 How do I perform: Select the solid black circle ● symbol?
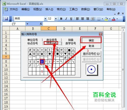click(69, 50)
